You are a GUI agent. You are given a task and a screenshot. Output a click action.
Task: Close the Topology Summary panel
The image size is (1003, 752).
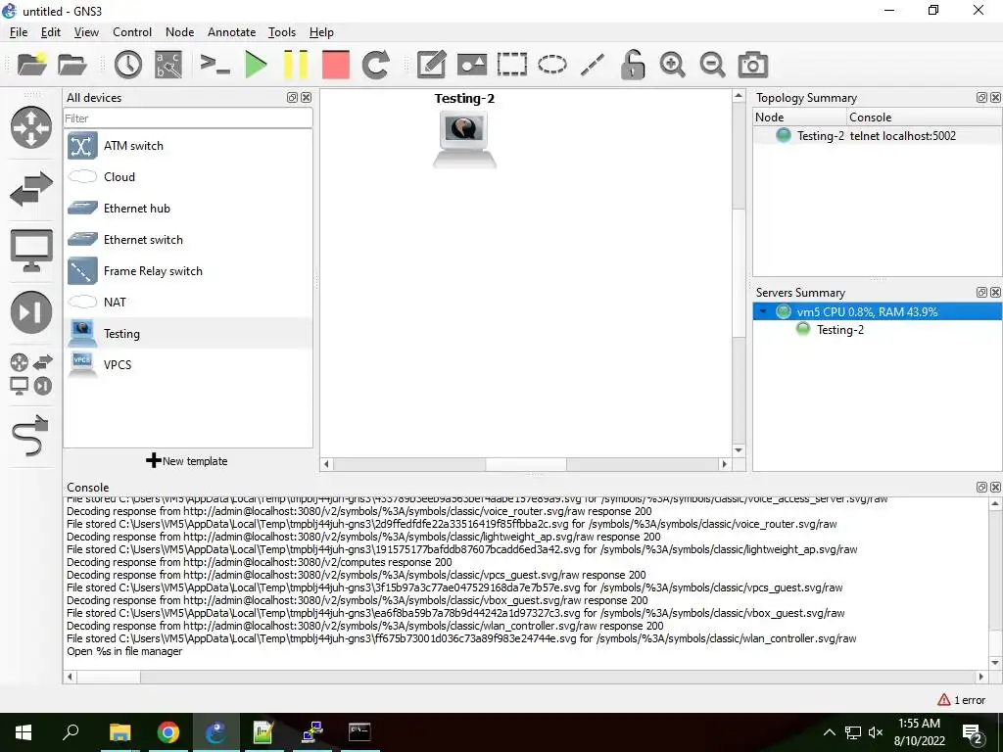coord(996,98)
